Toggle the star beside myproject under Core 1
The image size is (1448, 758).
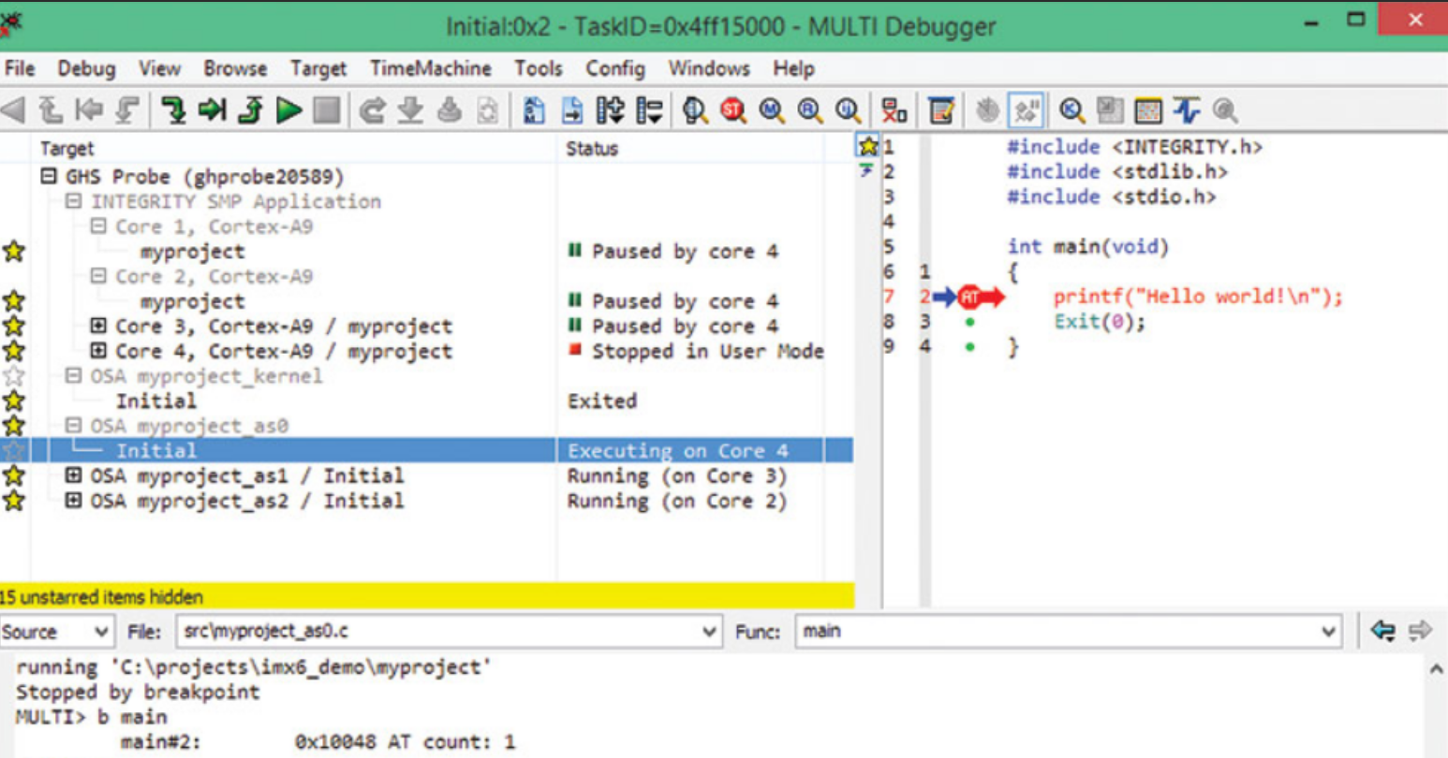click(14, 251)
